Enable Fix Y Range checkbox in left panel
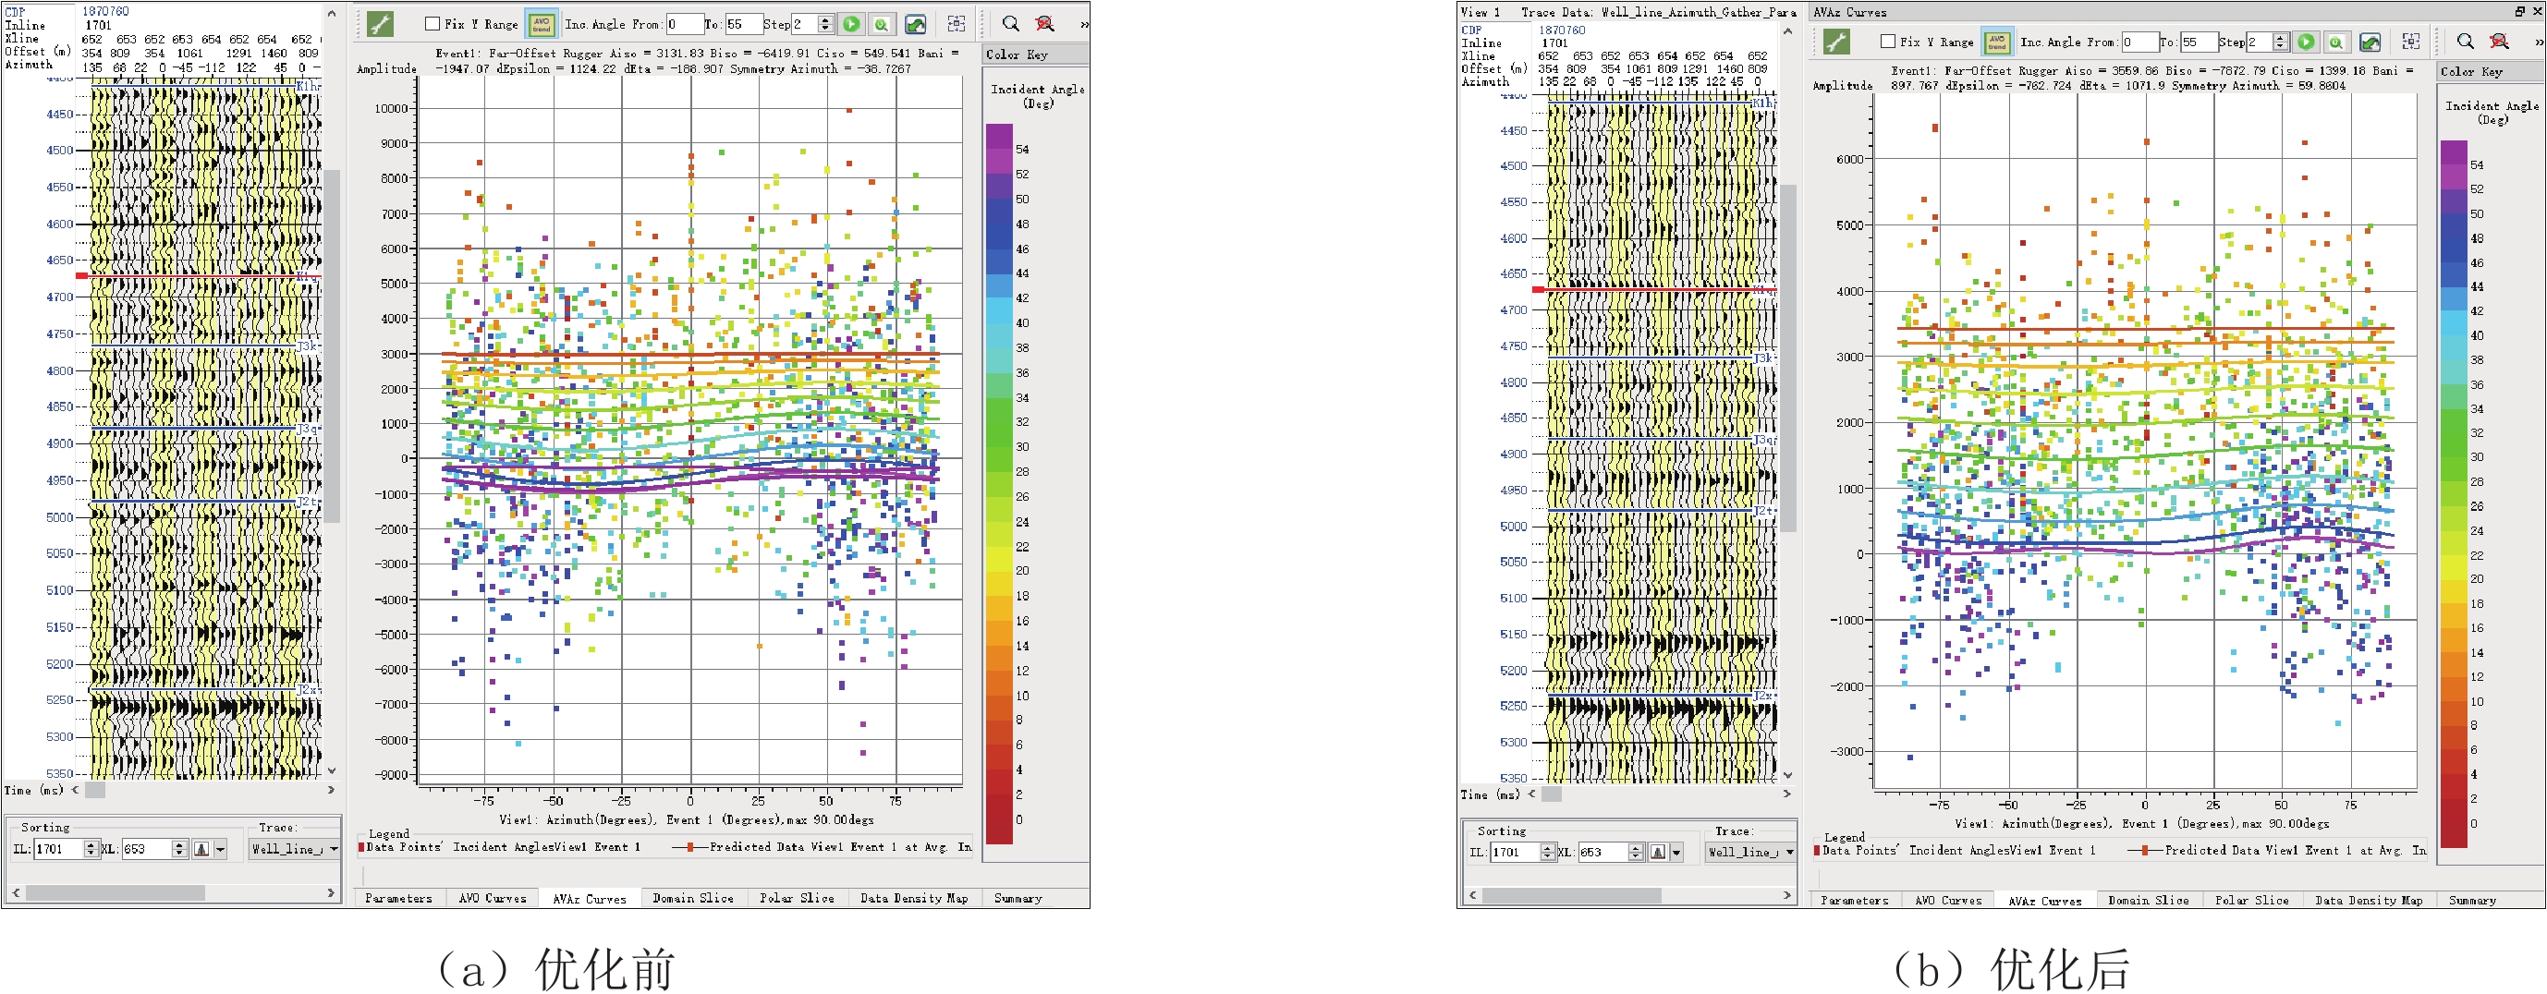Viewport: 2547px width, 994px height. [433, 24]
